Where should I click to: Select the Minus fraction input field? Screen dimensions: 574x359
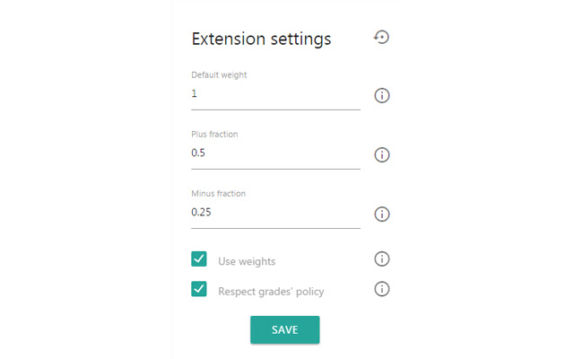click(275, 212)
